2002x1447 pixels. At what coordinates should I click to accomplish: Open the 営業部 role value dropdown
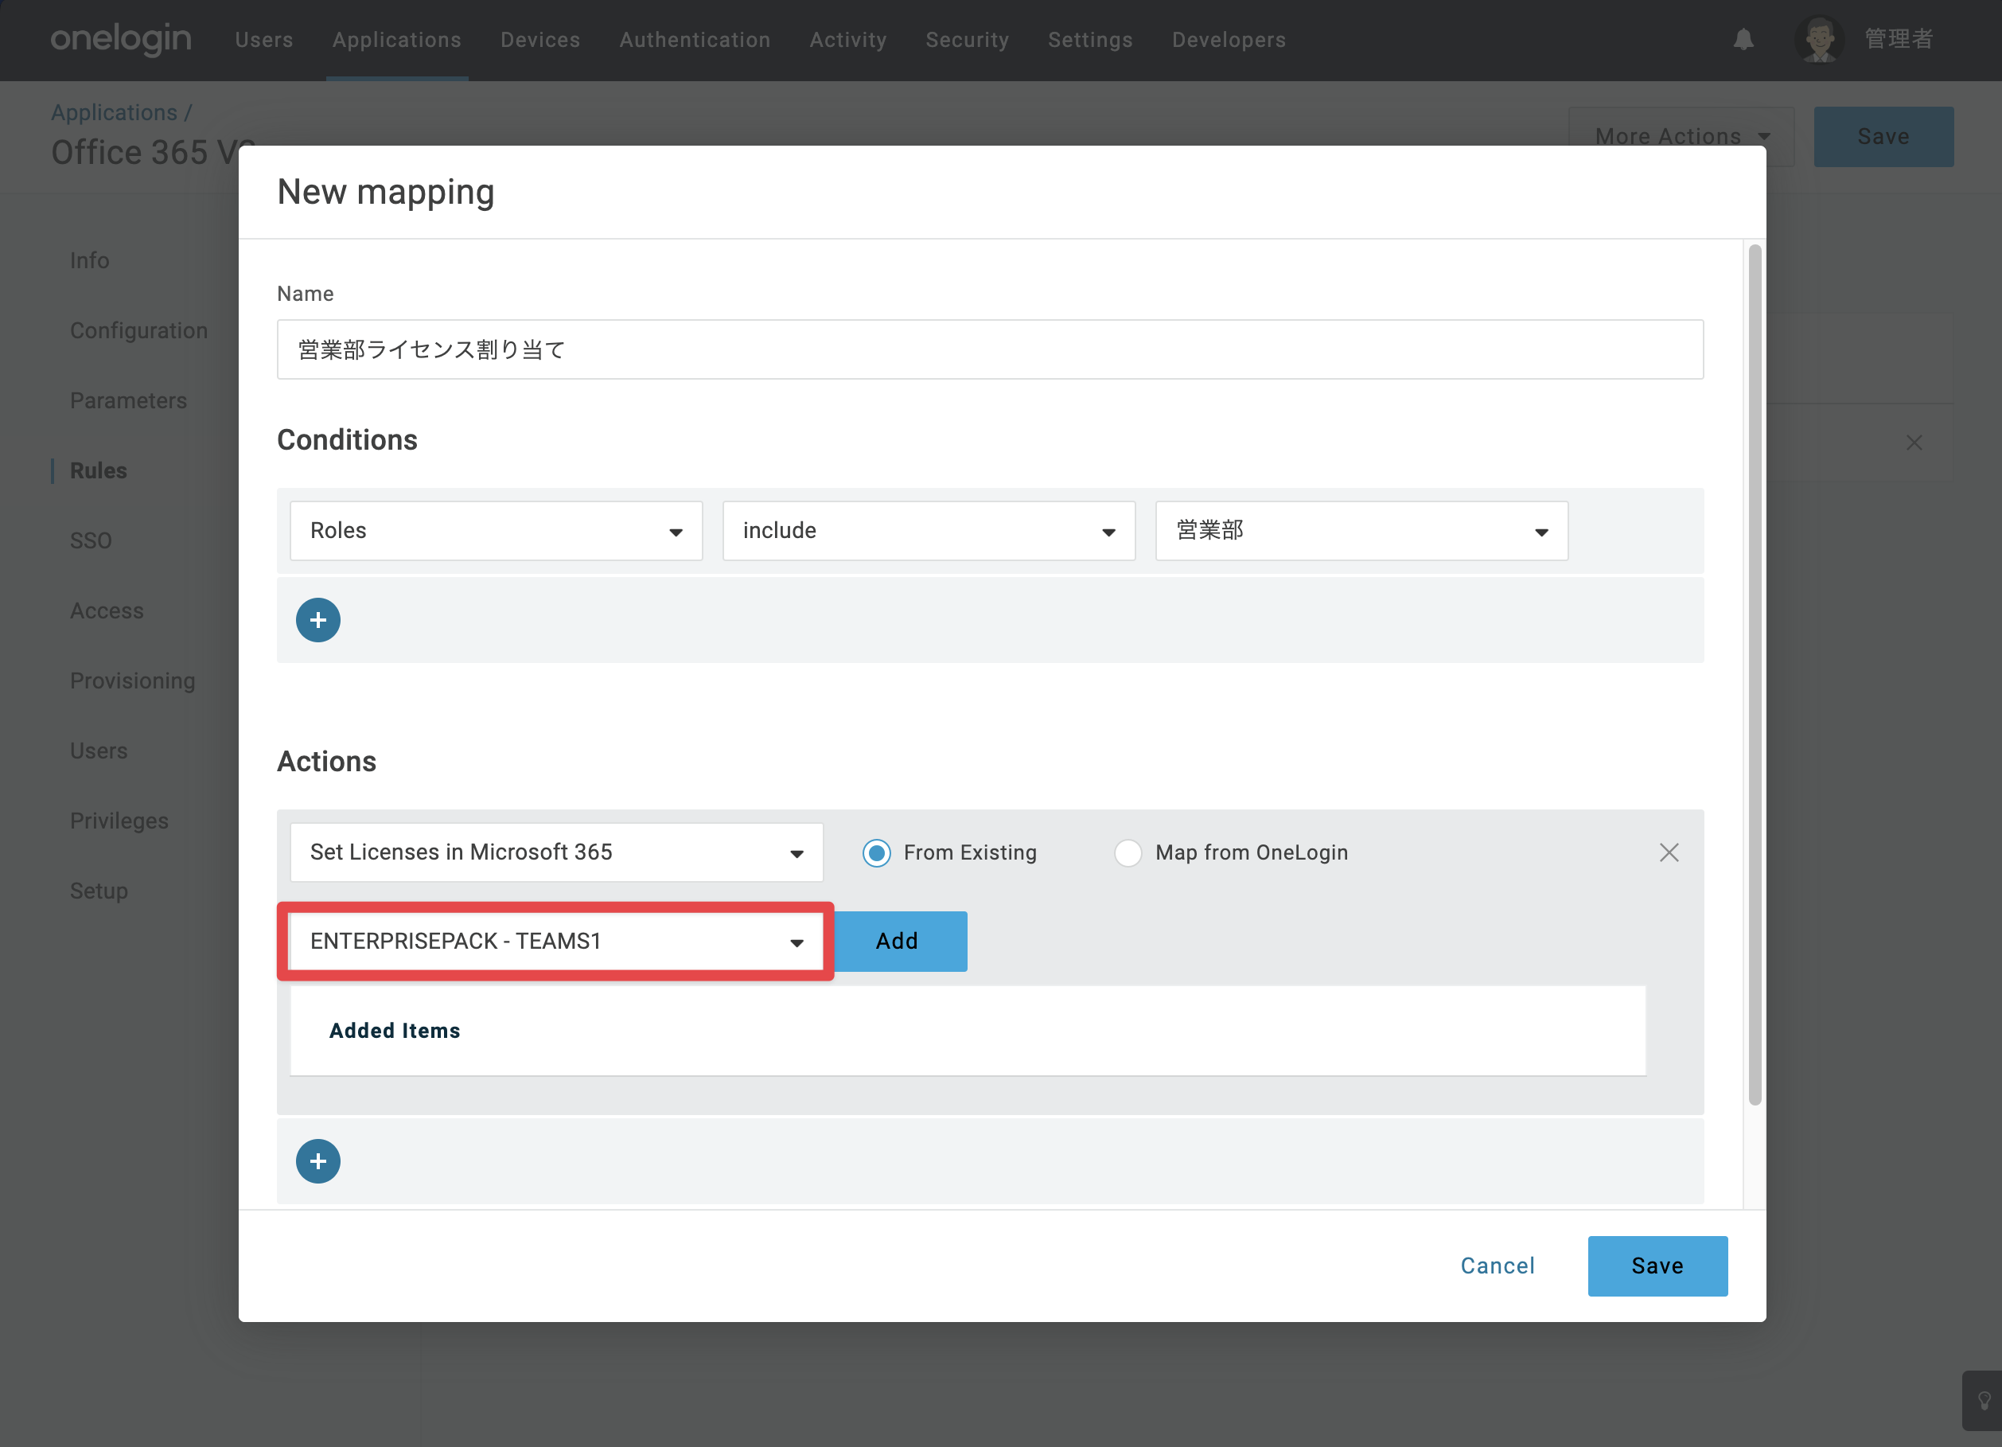point(1361,531)
